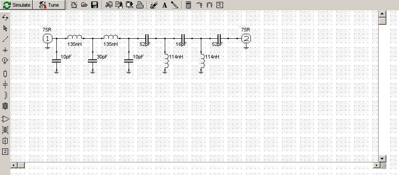Select the resistor component tool
The height and width of the screenshot is (175, 399).
coord(5,74)
